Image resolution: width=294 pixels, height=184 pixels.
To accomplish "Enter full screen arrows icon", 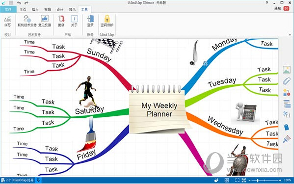I will pyautogui.click(x=244, y=180).
